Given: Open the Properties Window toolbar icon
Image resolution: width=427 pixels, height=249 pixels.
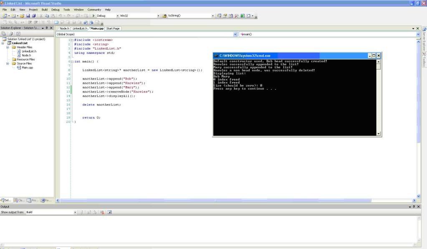Looking at the screenshot, I should coord(225,16).
